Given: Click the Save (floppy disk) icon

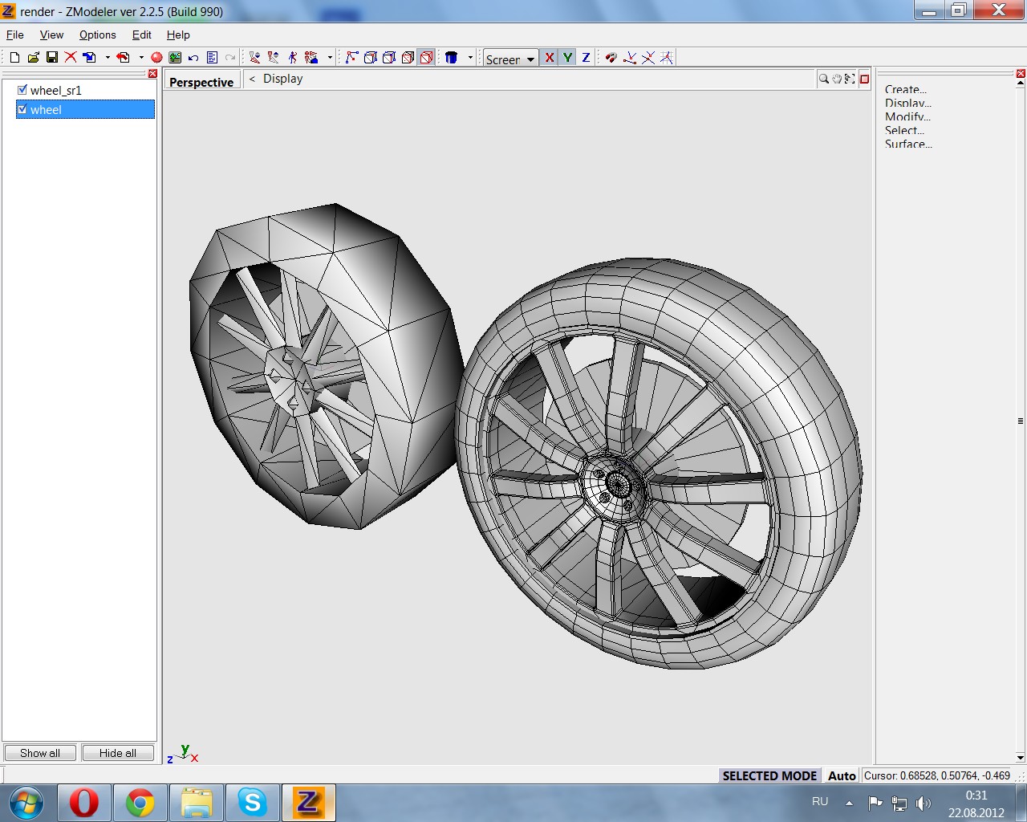Looking at the screenshot, I should coord(51,57).
